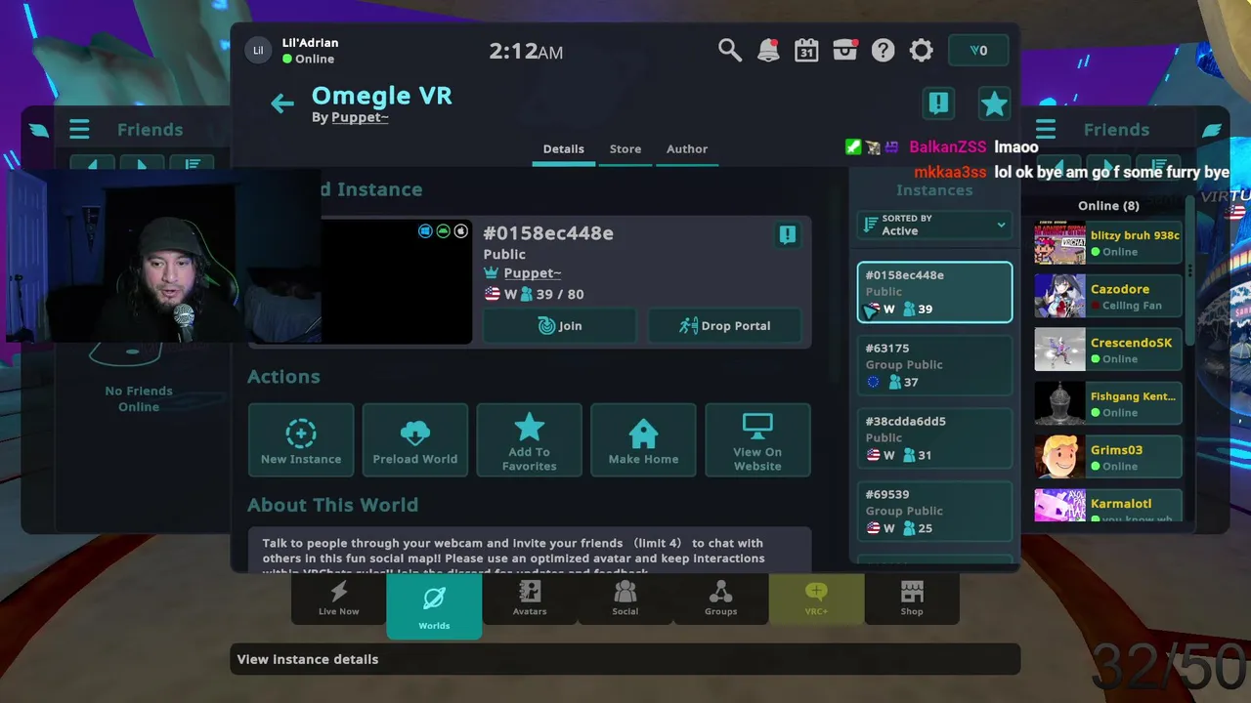Switch to the Author tab
1251x703 pixels.
tap(687, 149)
